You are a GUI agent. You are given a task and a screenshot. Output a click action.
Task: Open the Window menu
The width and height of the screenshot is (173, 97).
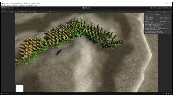pyautogui.click(x=31, y=6)
